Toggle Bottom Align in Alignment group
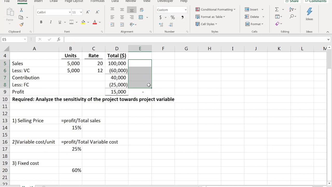332x187 pixels. point(132,10)
